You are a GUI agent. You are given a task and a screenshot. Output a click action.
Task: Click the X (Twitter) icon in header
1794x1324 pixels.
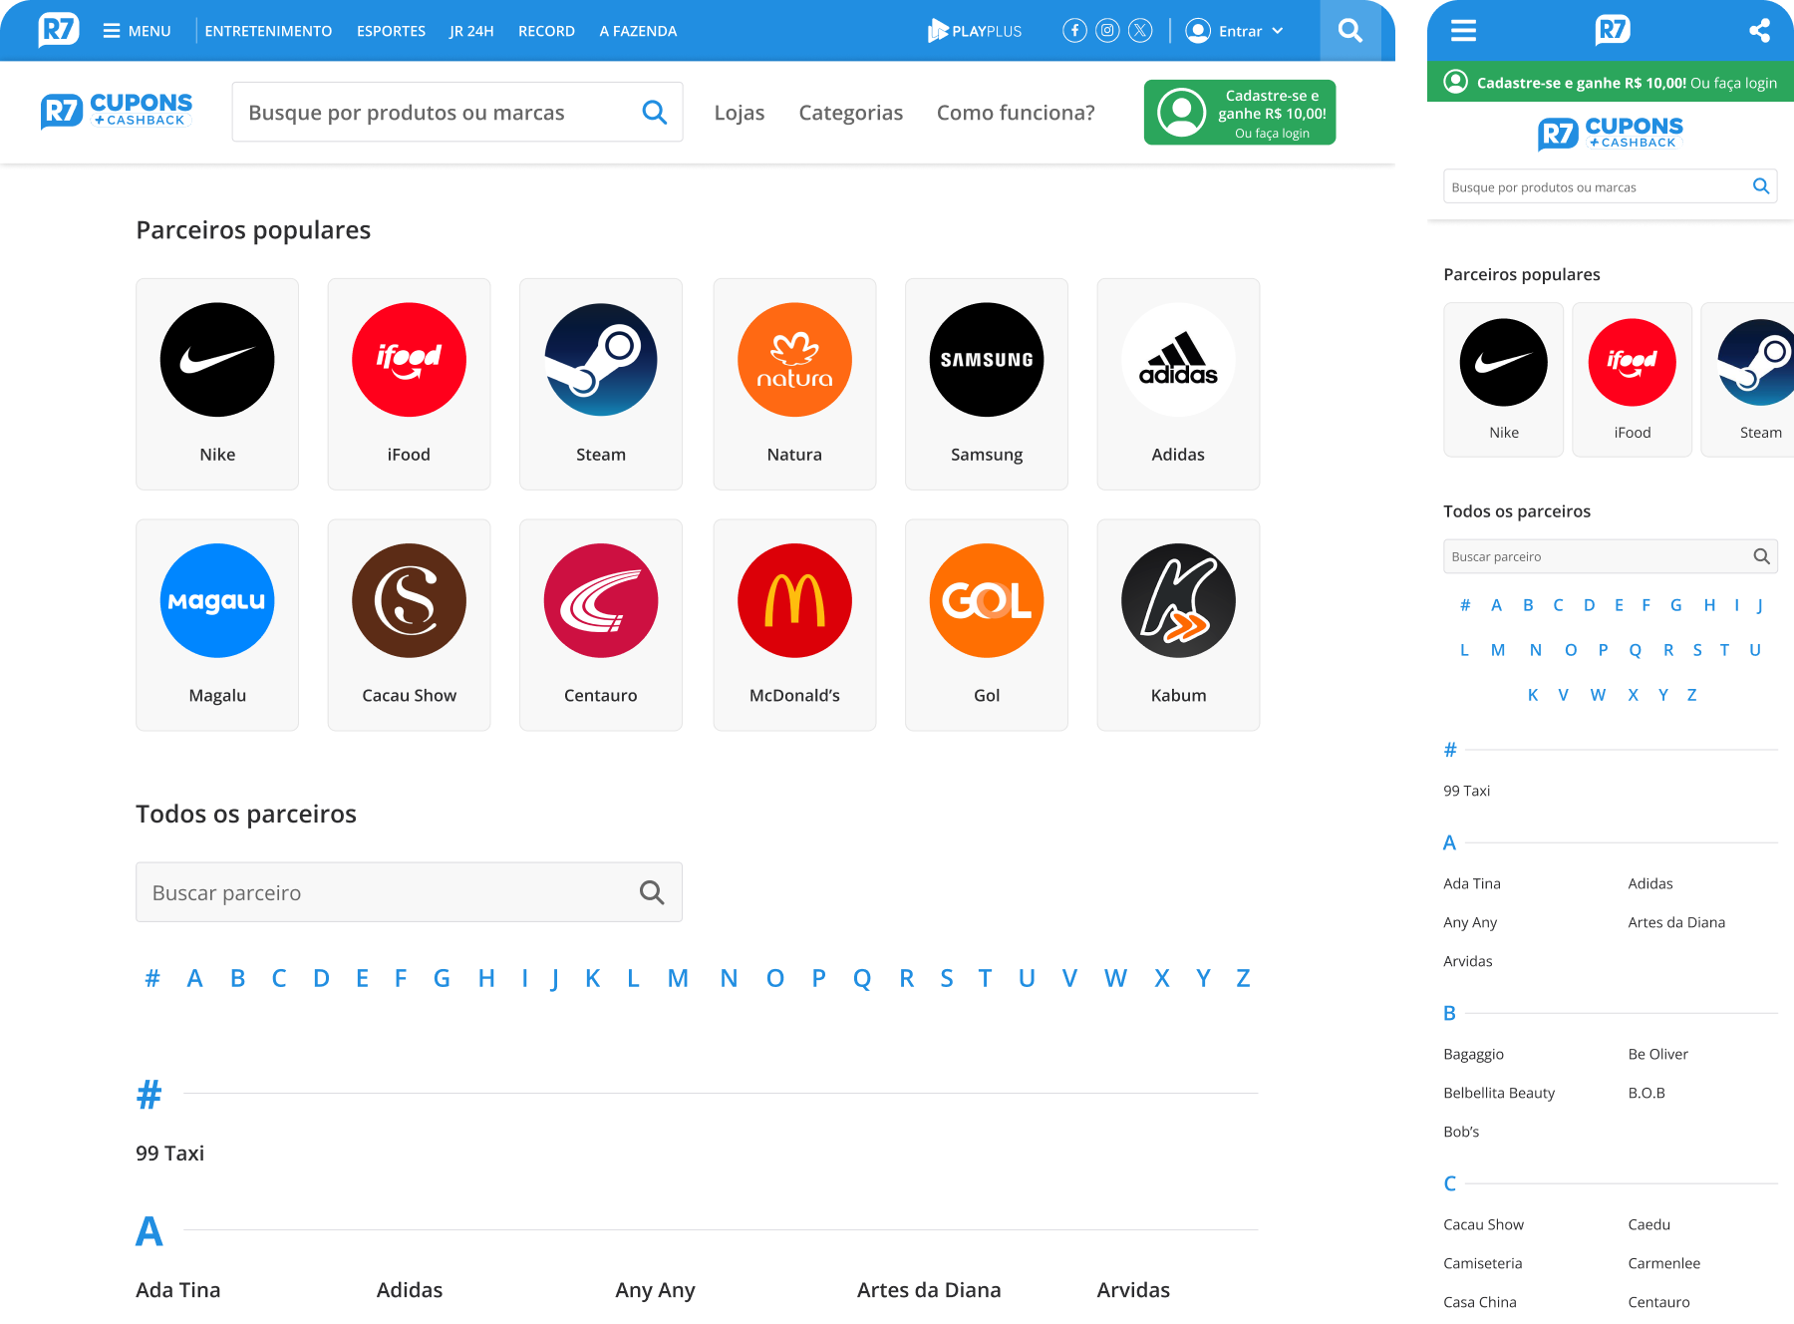1140,31
